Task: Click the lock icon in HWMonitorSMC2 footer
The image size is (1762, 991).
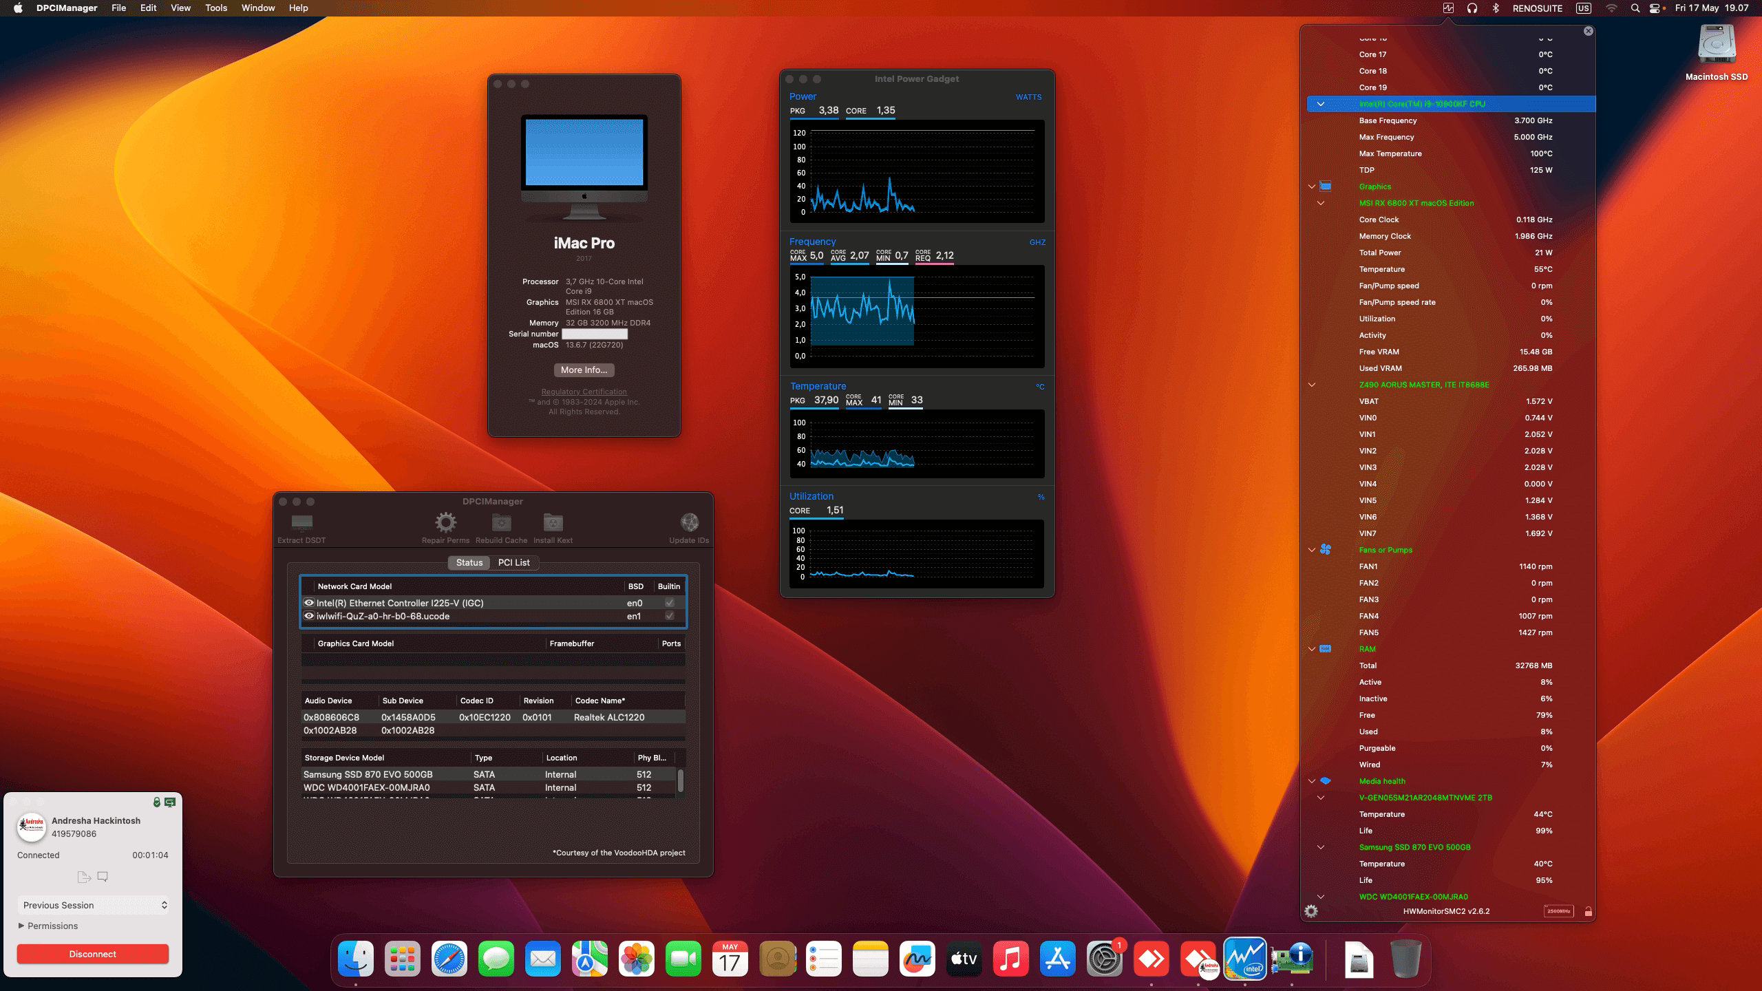Action: [x=1589, y=910]
